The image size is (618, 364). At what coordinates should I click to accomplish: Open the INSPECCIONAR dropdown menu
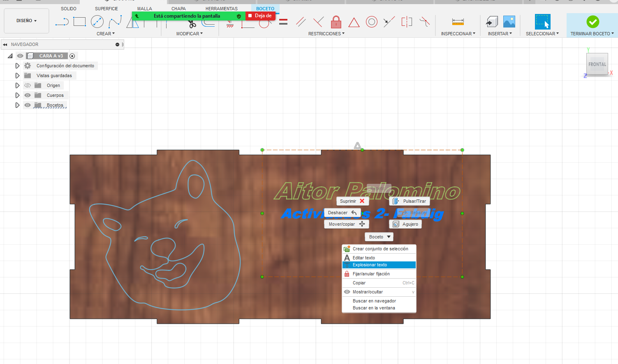[458, 34]
